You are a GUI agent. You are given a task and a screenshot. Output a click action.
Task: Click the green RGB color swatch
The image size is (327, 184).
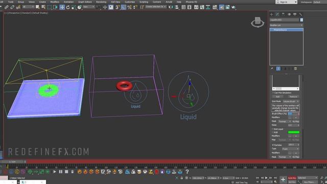point(294,132)
